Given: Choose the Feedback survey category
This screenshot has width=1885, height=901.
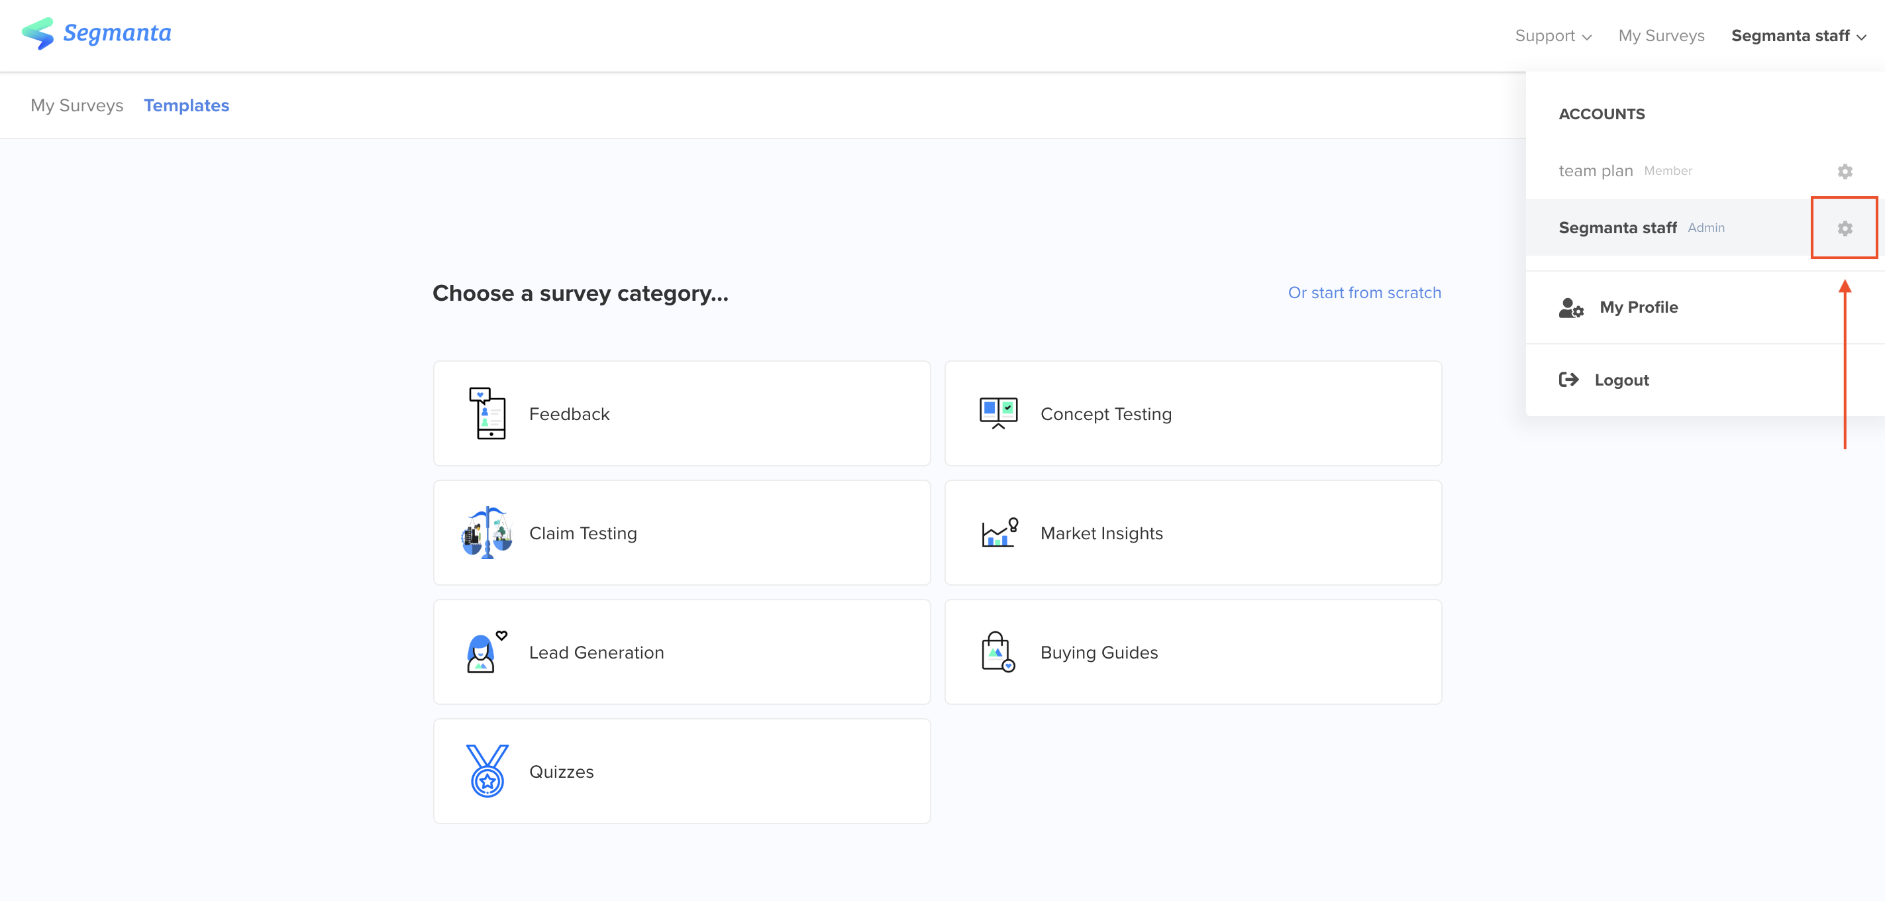Looking at the screenshot, I should 682,413.
